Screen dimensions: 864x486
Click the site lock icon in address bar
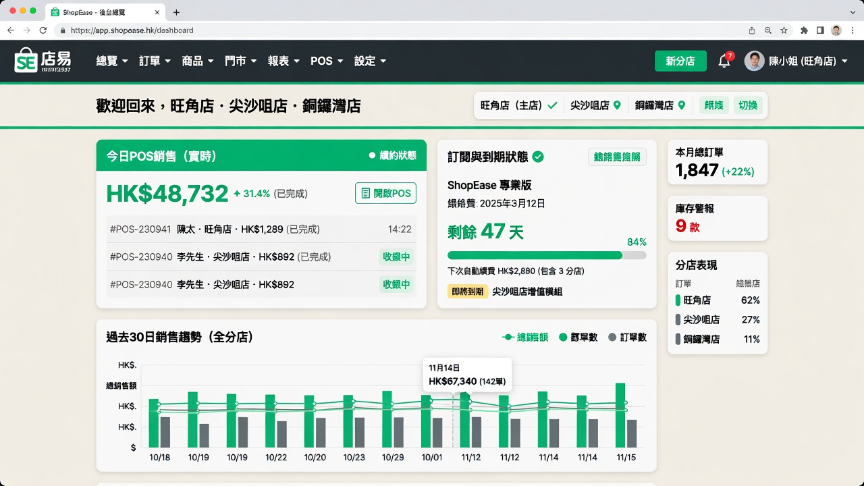[63, 30]
